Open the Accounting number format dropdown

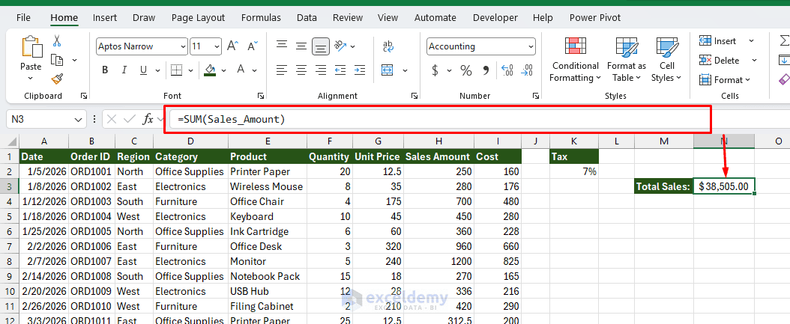(531, 46)
